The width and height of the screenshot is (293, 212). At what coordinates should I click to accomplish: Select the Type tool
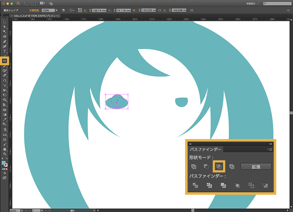[4, 51]
